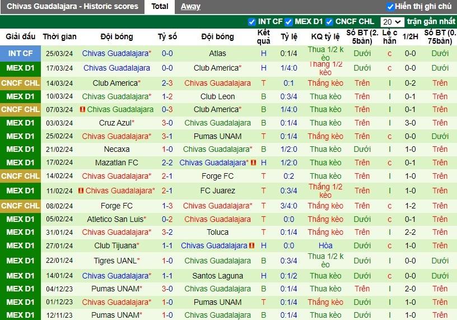Toggle the Hiển thị ghi chú checkbox
The height and width of the screenshot is (320, 457).
(x=390, y=6)
